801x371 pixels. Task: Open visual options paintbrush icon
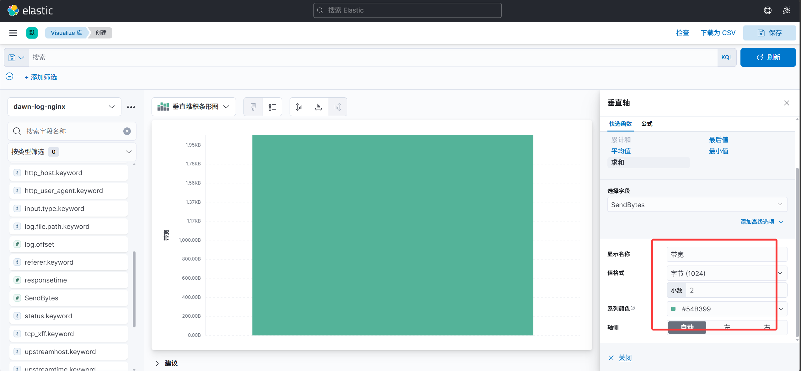(253, 107)
